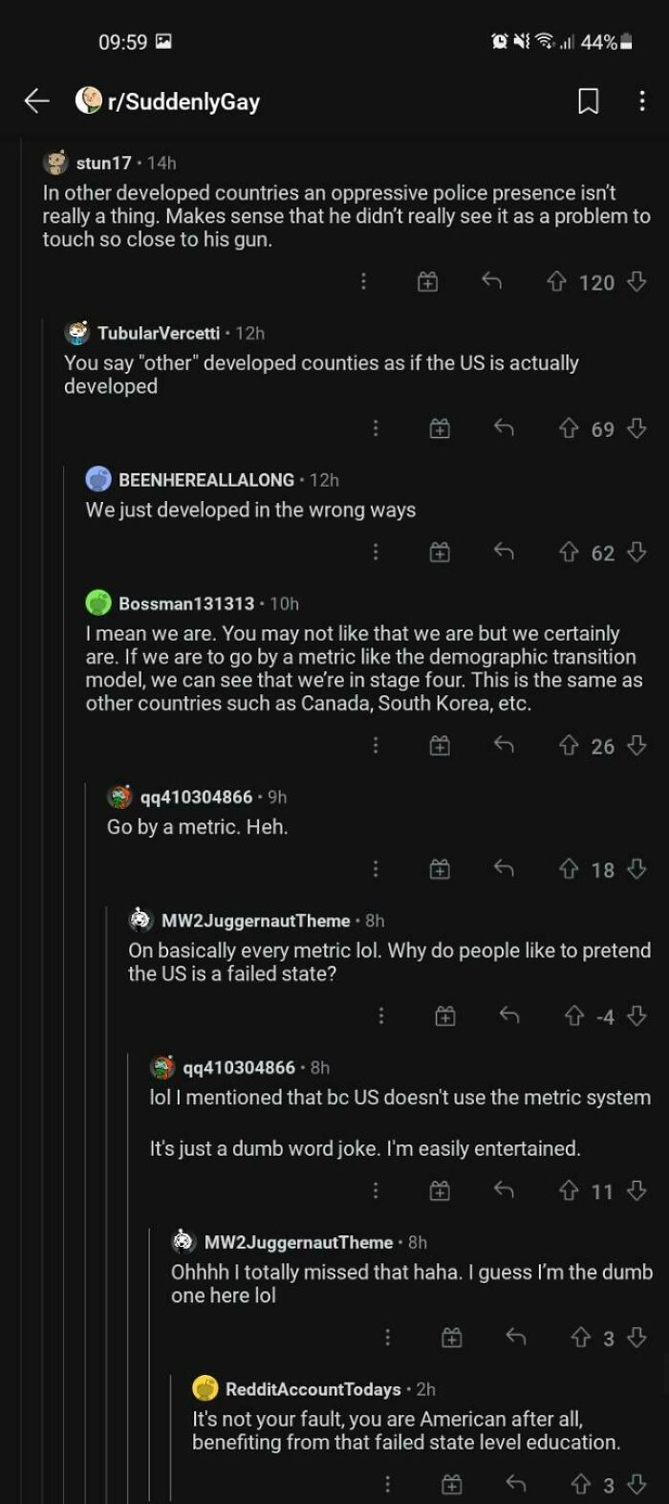Screen dimensions: 669x1504
Task: Upvote Bossman131313's comment
Action: tap(569, 746)
